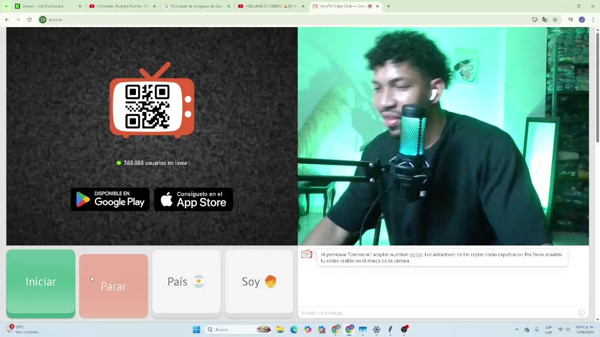
Task: Close the Resultado de imágenes Google tab
Action: coord(228,6)
